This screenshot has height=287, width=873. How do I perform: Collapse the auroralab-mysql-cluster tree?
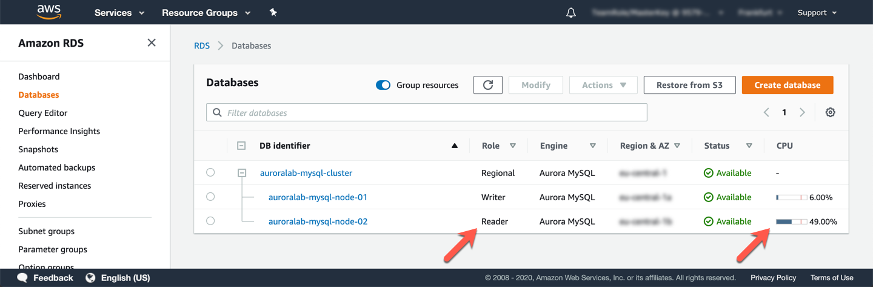pyautogui.click(x=242, y=173)
